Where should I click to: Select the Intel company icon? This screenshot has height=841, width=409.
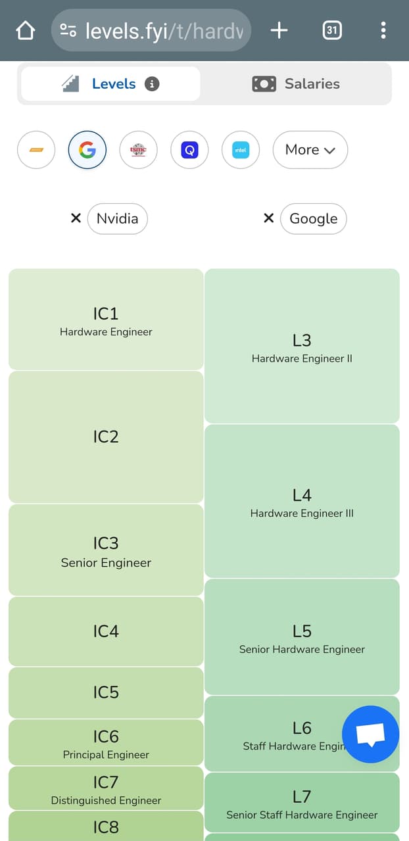tap(241, 150)
